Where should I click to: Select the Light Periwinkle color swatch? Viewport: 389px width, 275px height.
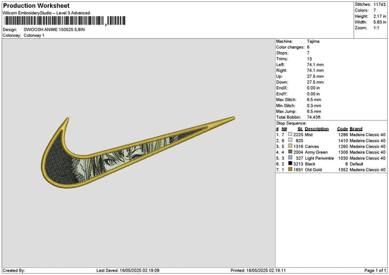point(290,158)
